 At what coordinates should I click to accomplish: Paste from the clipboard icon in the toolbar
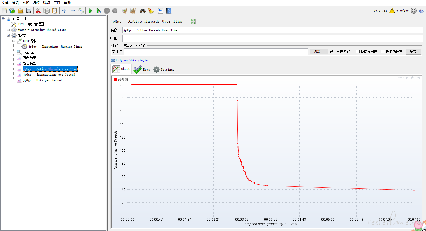click(55, 11)
